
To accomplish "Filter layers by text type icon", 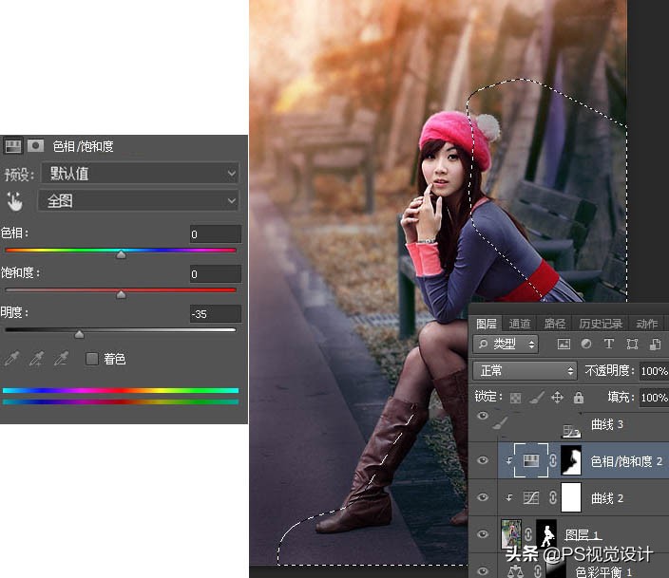I will 609,344.
